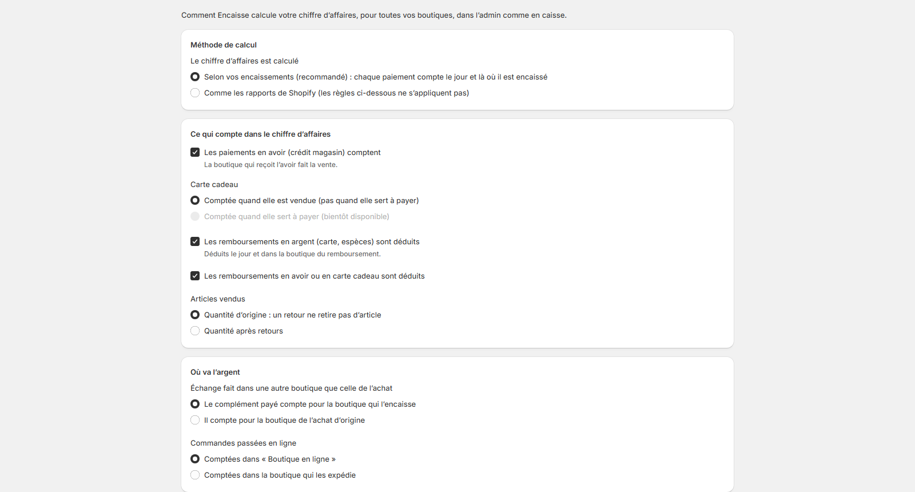Image resolution: width=915 pixels, height=492 pixels.
Task: Click helper text 'La boutique qui reçoit l'avoir'
Action: tap(271, 165)
